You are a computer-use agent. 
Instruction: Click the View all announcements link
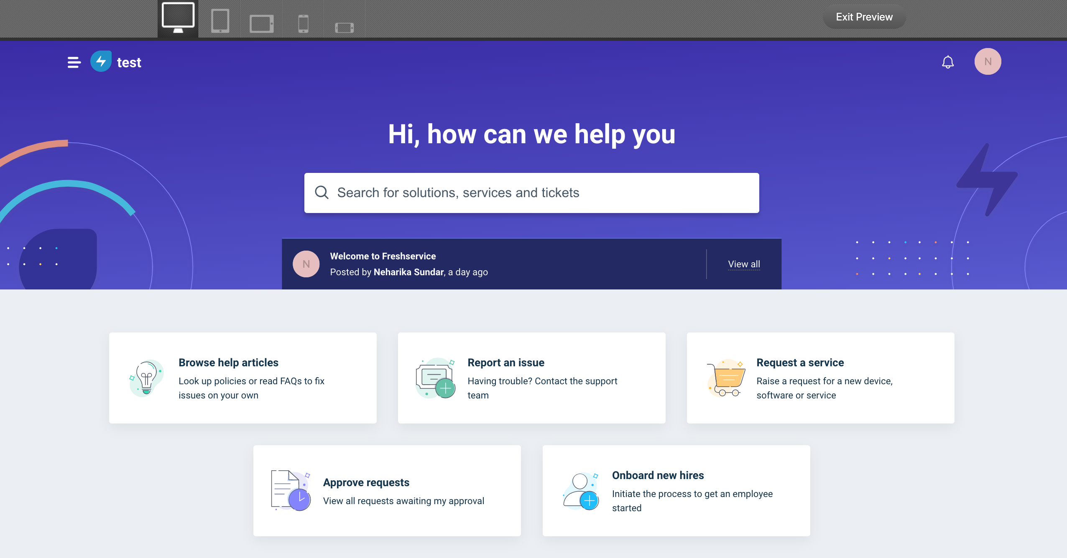743,264
